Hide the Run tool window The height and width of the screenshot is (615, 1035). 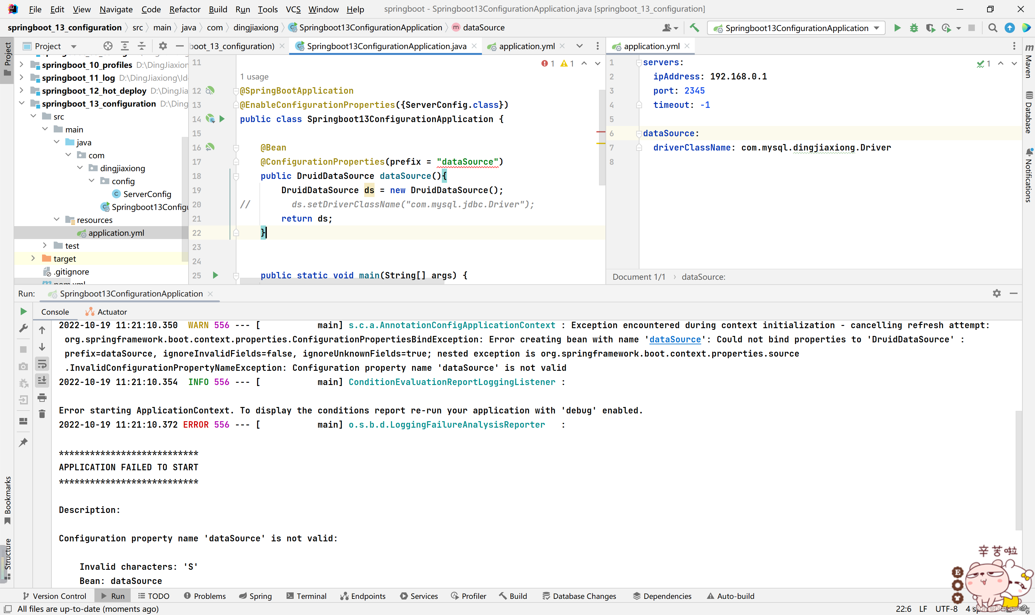click(x=1014, y=293)
